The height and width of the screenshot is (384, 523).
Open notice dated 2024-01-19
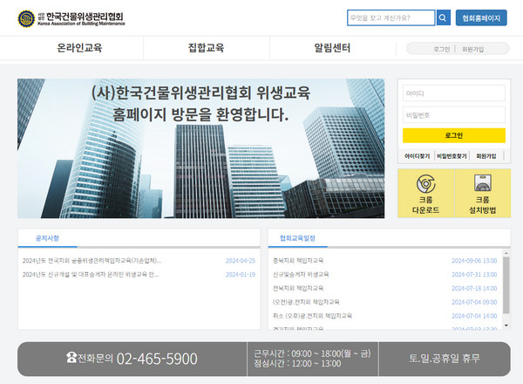(x=91, y=275)
